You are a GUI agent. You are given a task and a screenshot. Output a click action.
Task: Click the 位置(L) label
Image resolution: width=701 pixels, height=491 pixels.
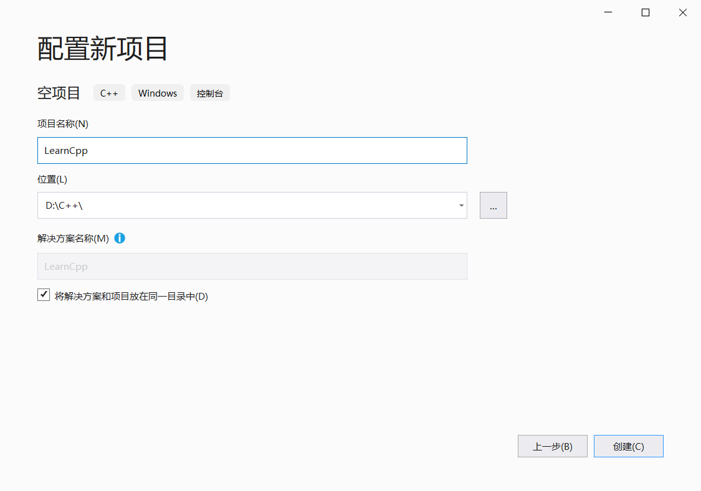pyautogui.click(x=52, y=179)
